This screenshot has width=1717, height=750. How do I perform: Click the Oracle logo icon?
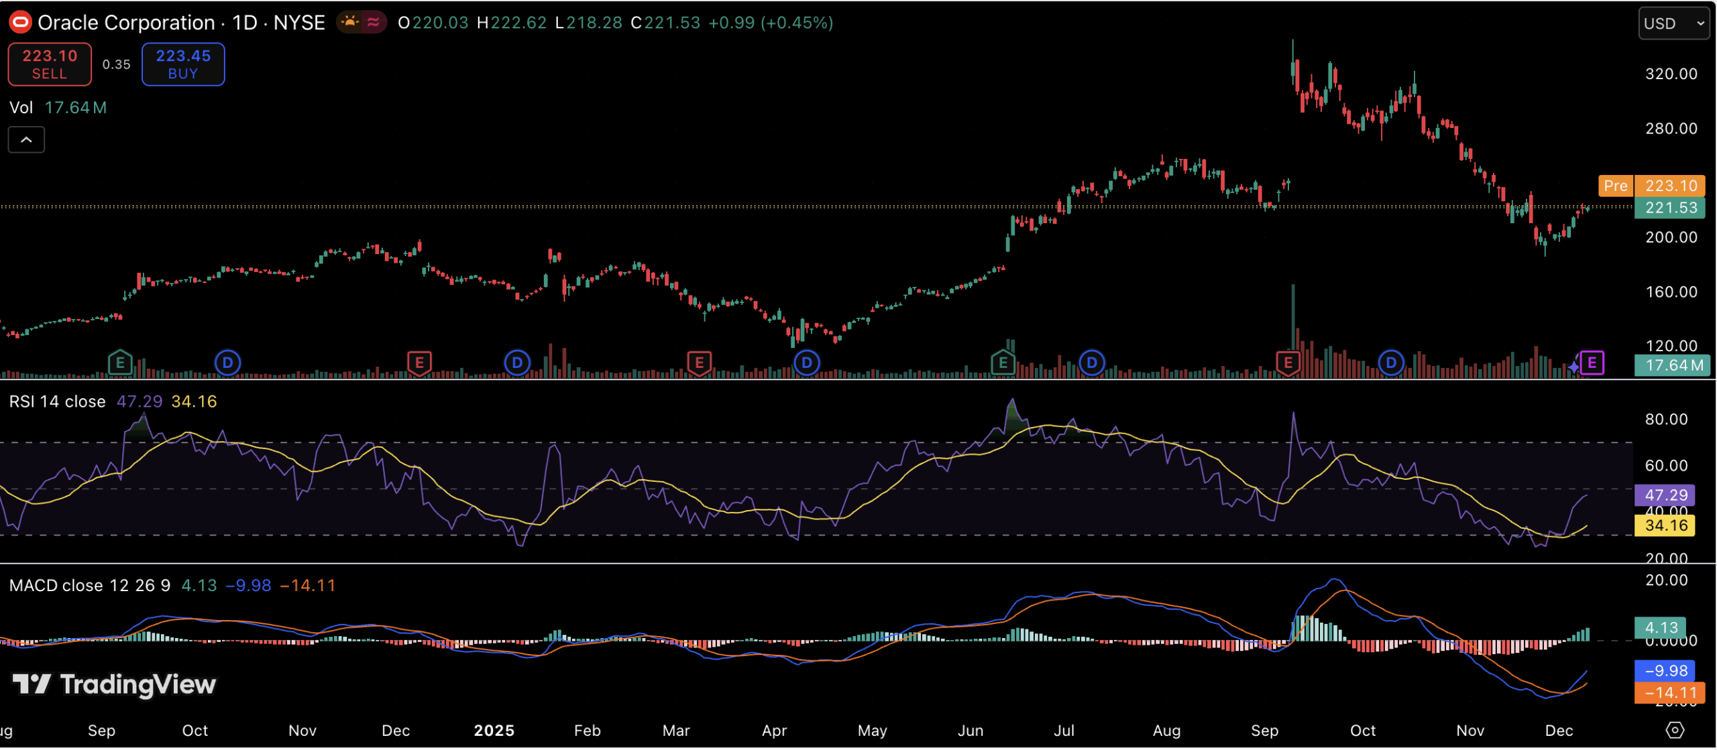pos(20,23)
